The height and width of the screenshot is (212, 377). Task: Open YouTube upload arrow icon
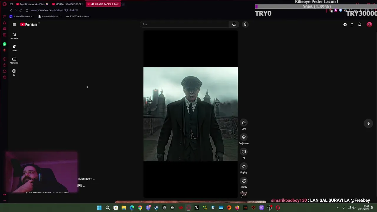(352, 24)
